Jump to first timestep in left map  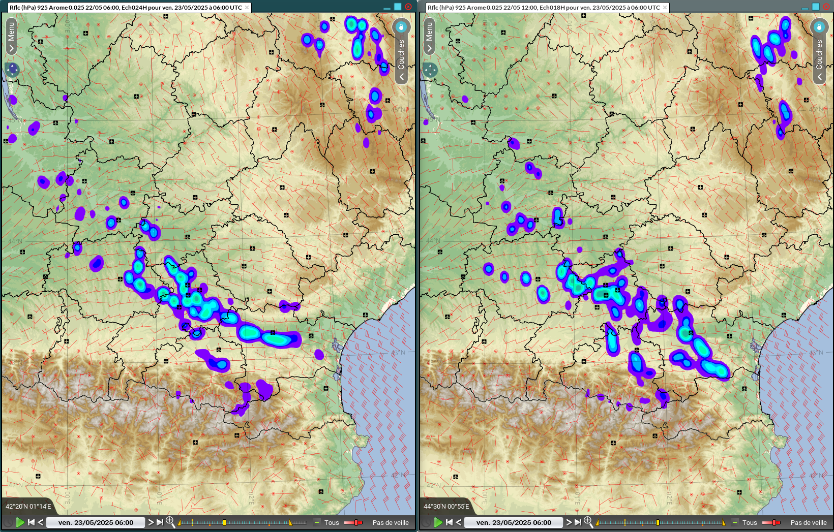pos(31,522)
